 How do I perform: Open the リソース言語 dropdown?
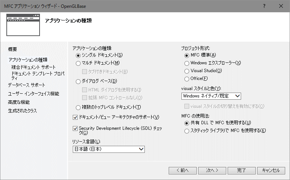point(109,149)
